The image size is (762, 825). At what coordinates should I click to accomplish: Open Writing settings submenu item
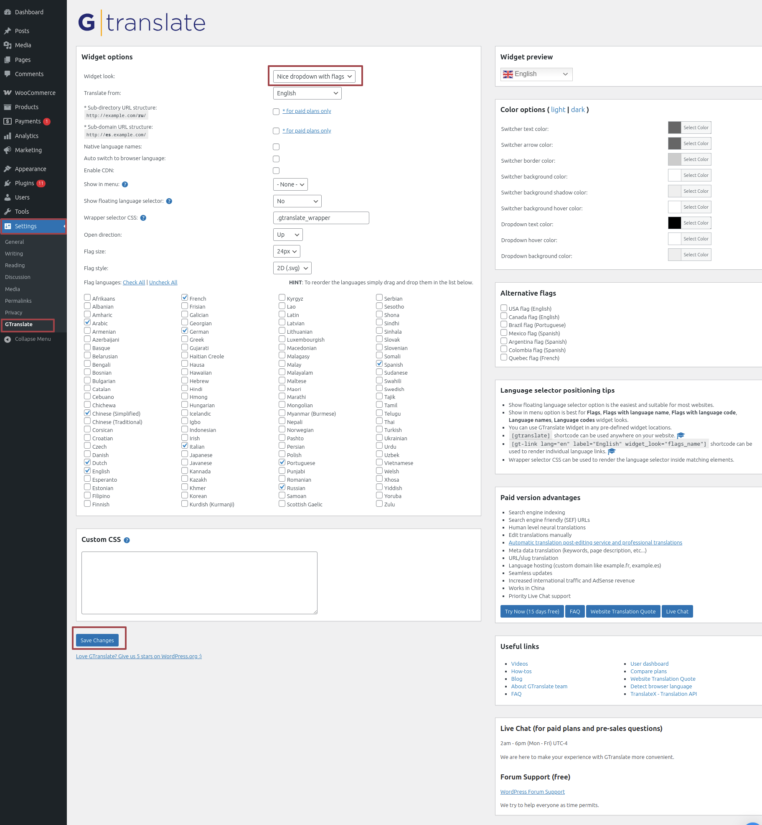pyautogui.click(x=14, y=254)
